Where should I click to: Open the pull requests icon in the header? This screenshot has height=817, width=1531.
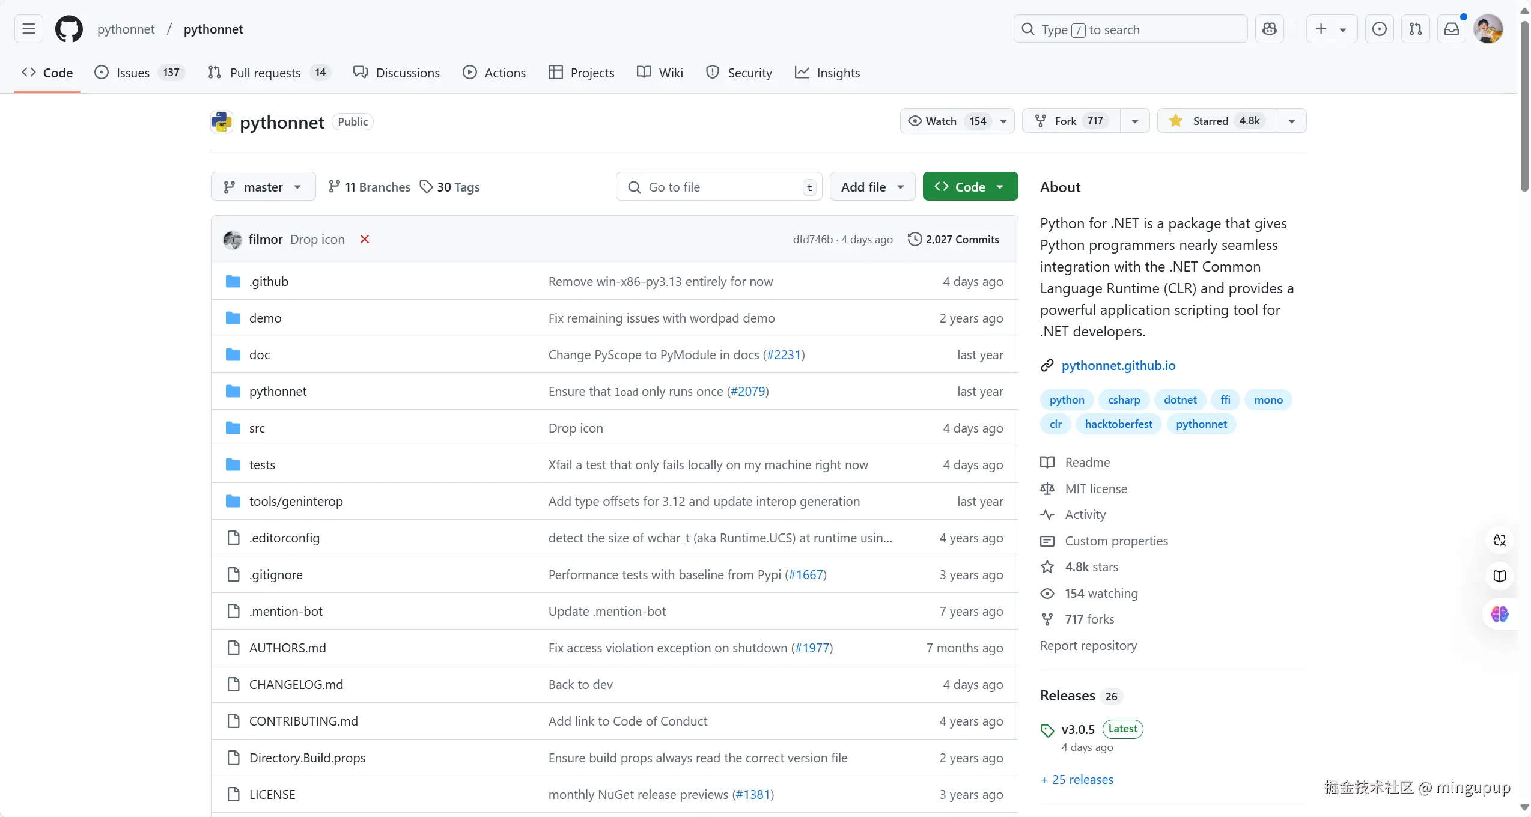pos(1415,29)
